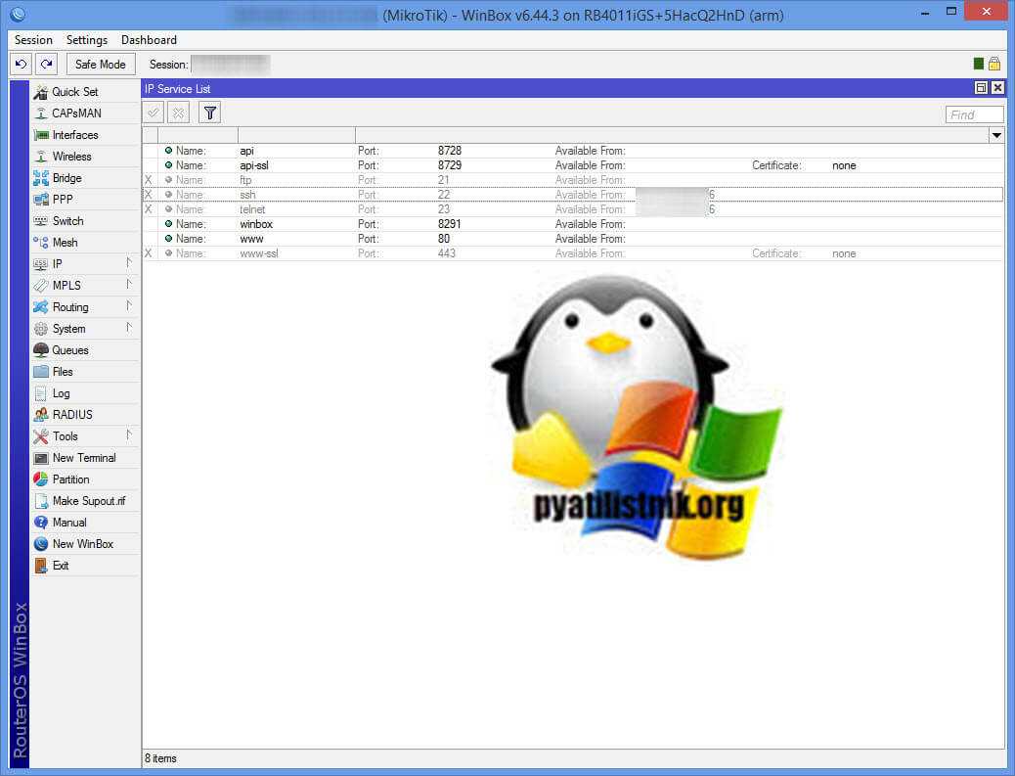This screenshot has width=1015, height=776.
Task: Click Make Supout.rif item
Action: pyautogui.click(x=85, y=501)
